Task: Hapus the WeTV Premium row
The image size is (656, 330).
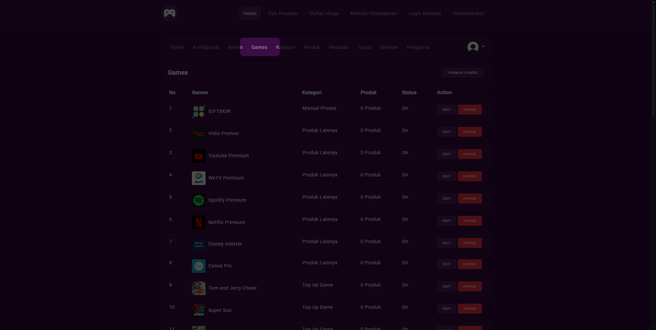Action: click(x=470, y=176)
